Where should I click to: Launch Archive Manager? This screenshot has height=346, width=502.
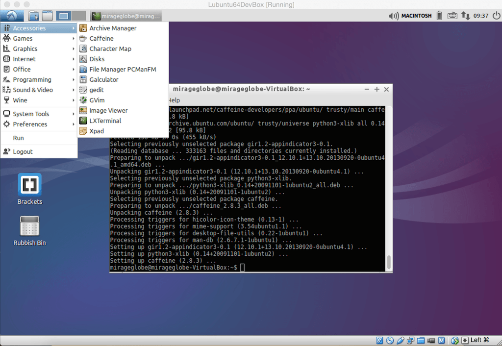[123, 28]
